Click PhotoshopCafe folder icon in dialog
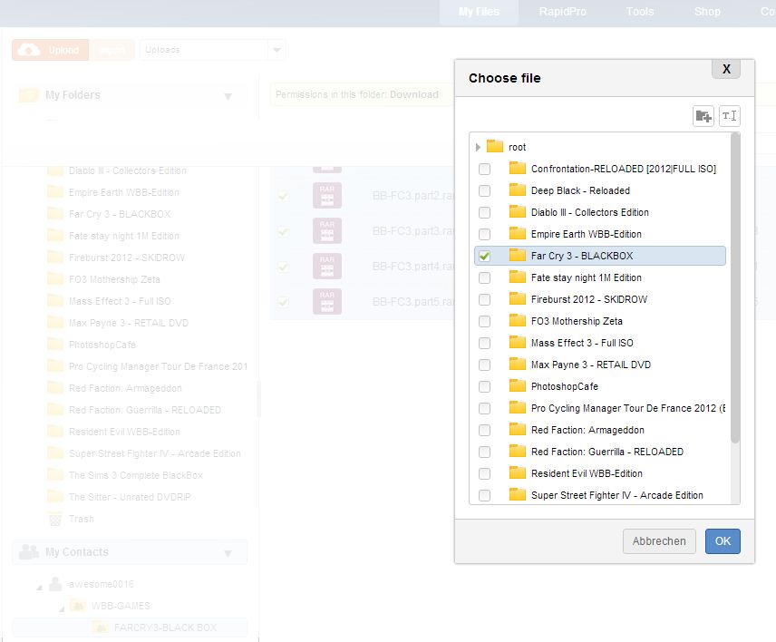The height and width of the screenshot is (642, 776). (x=518, y=386)
